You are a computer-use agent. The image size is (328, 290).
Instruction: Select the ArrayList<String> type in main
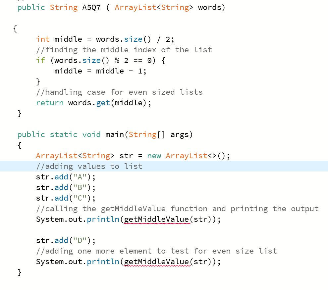(73, 156)
